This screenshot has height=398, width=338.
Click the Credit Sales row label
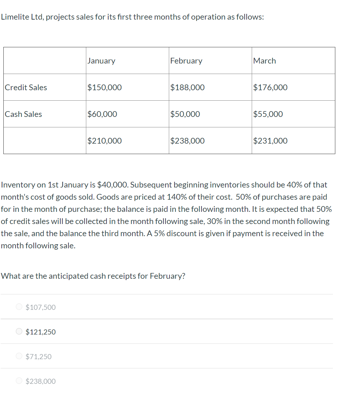26,87
